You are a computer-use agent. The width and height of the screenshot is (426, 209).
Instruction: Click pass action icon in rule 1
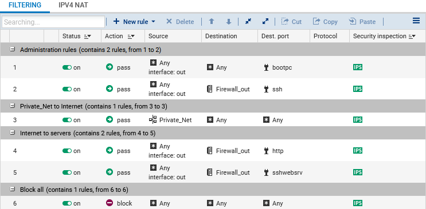pos(109,67)
